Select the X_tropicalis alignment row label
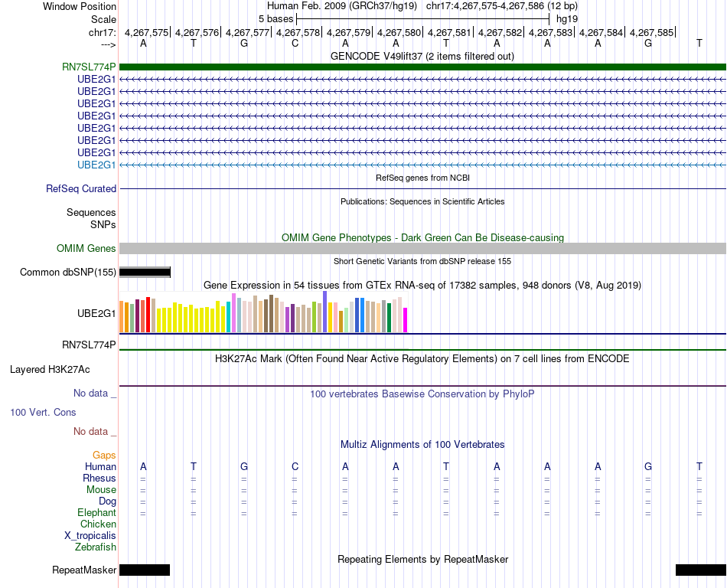Viewport: 727px width, 588px height. coord(90,536)
